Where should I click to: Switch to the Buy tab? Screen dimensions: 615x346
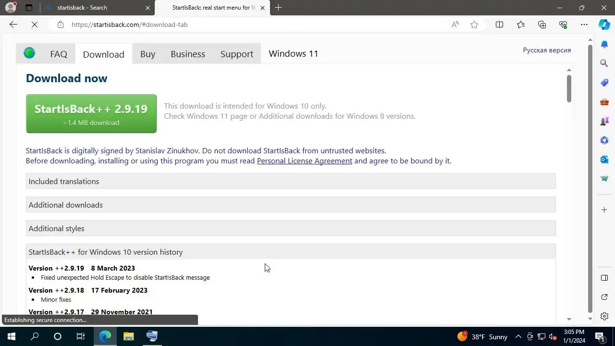point(148,54)
